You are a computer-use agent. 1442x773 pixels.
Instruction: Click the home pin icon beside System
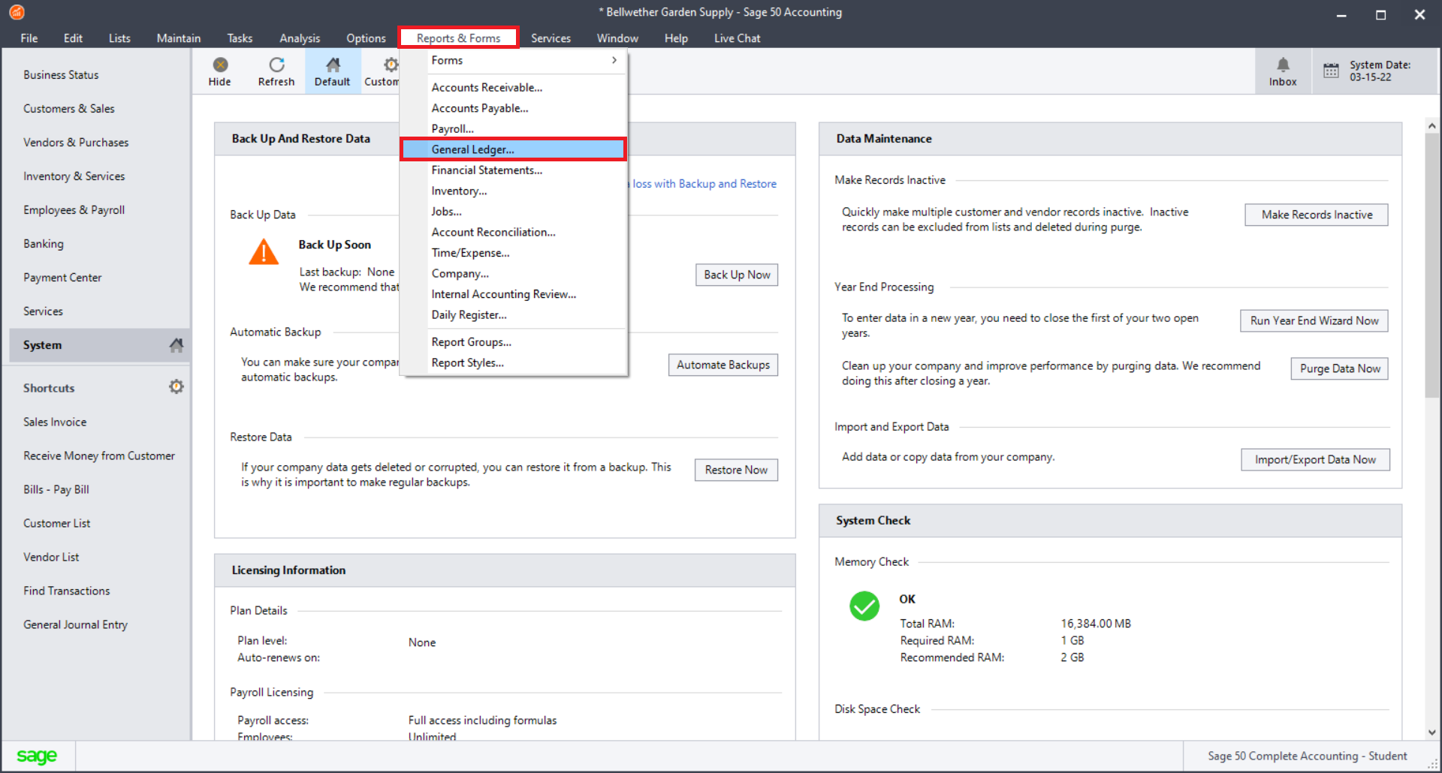(x=176, y=344)
